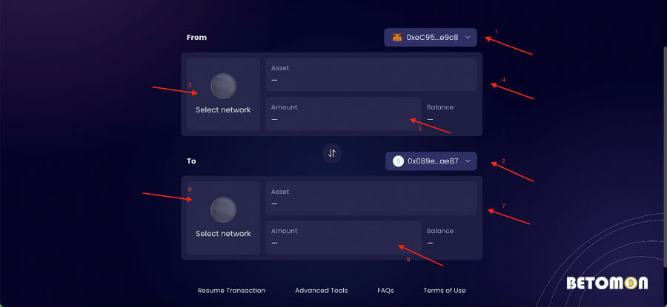Expand the 0x089e...ae87 wallet chevron
This screenshot has width=667, height=307.
coord(468,161)
